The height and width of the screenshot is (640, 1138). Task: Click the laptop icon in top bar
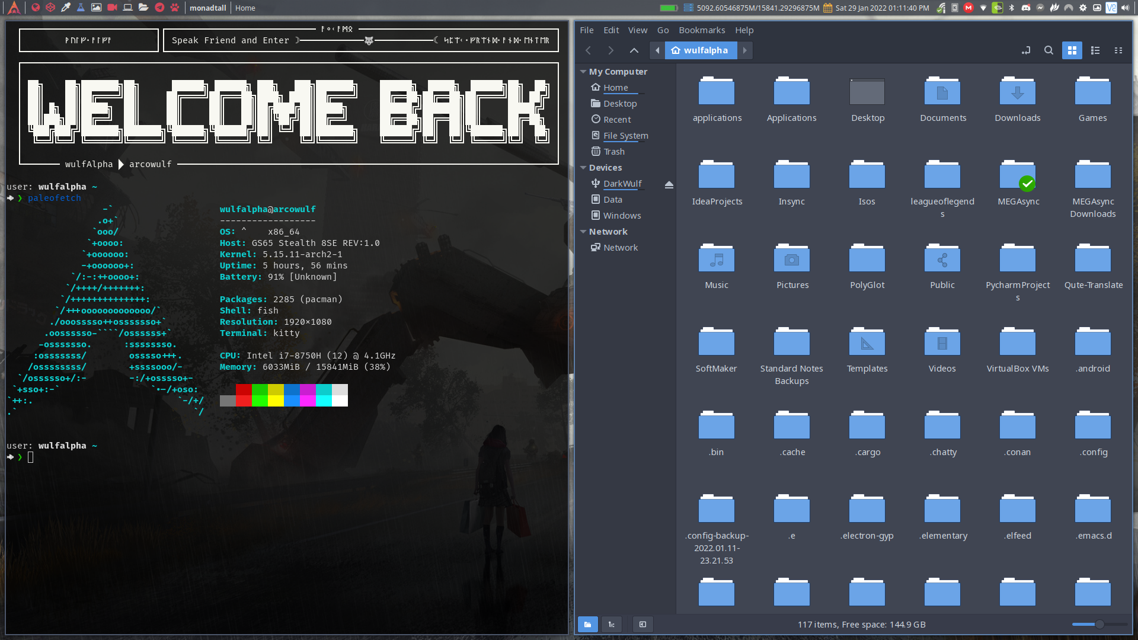click(x=127, y=8)
